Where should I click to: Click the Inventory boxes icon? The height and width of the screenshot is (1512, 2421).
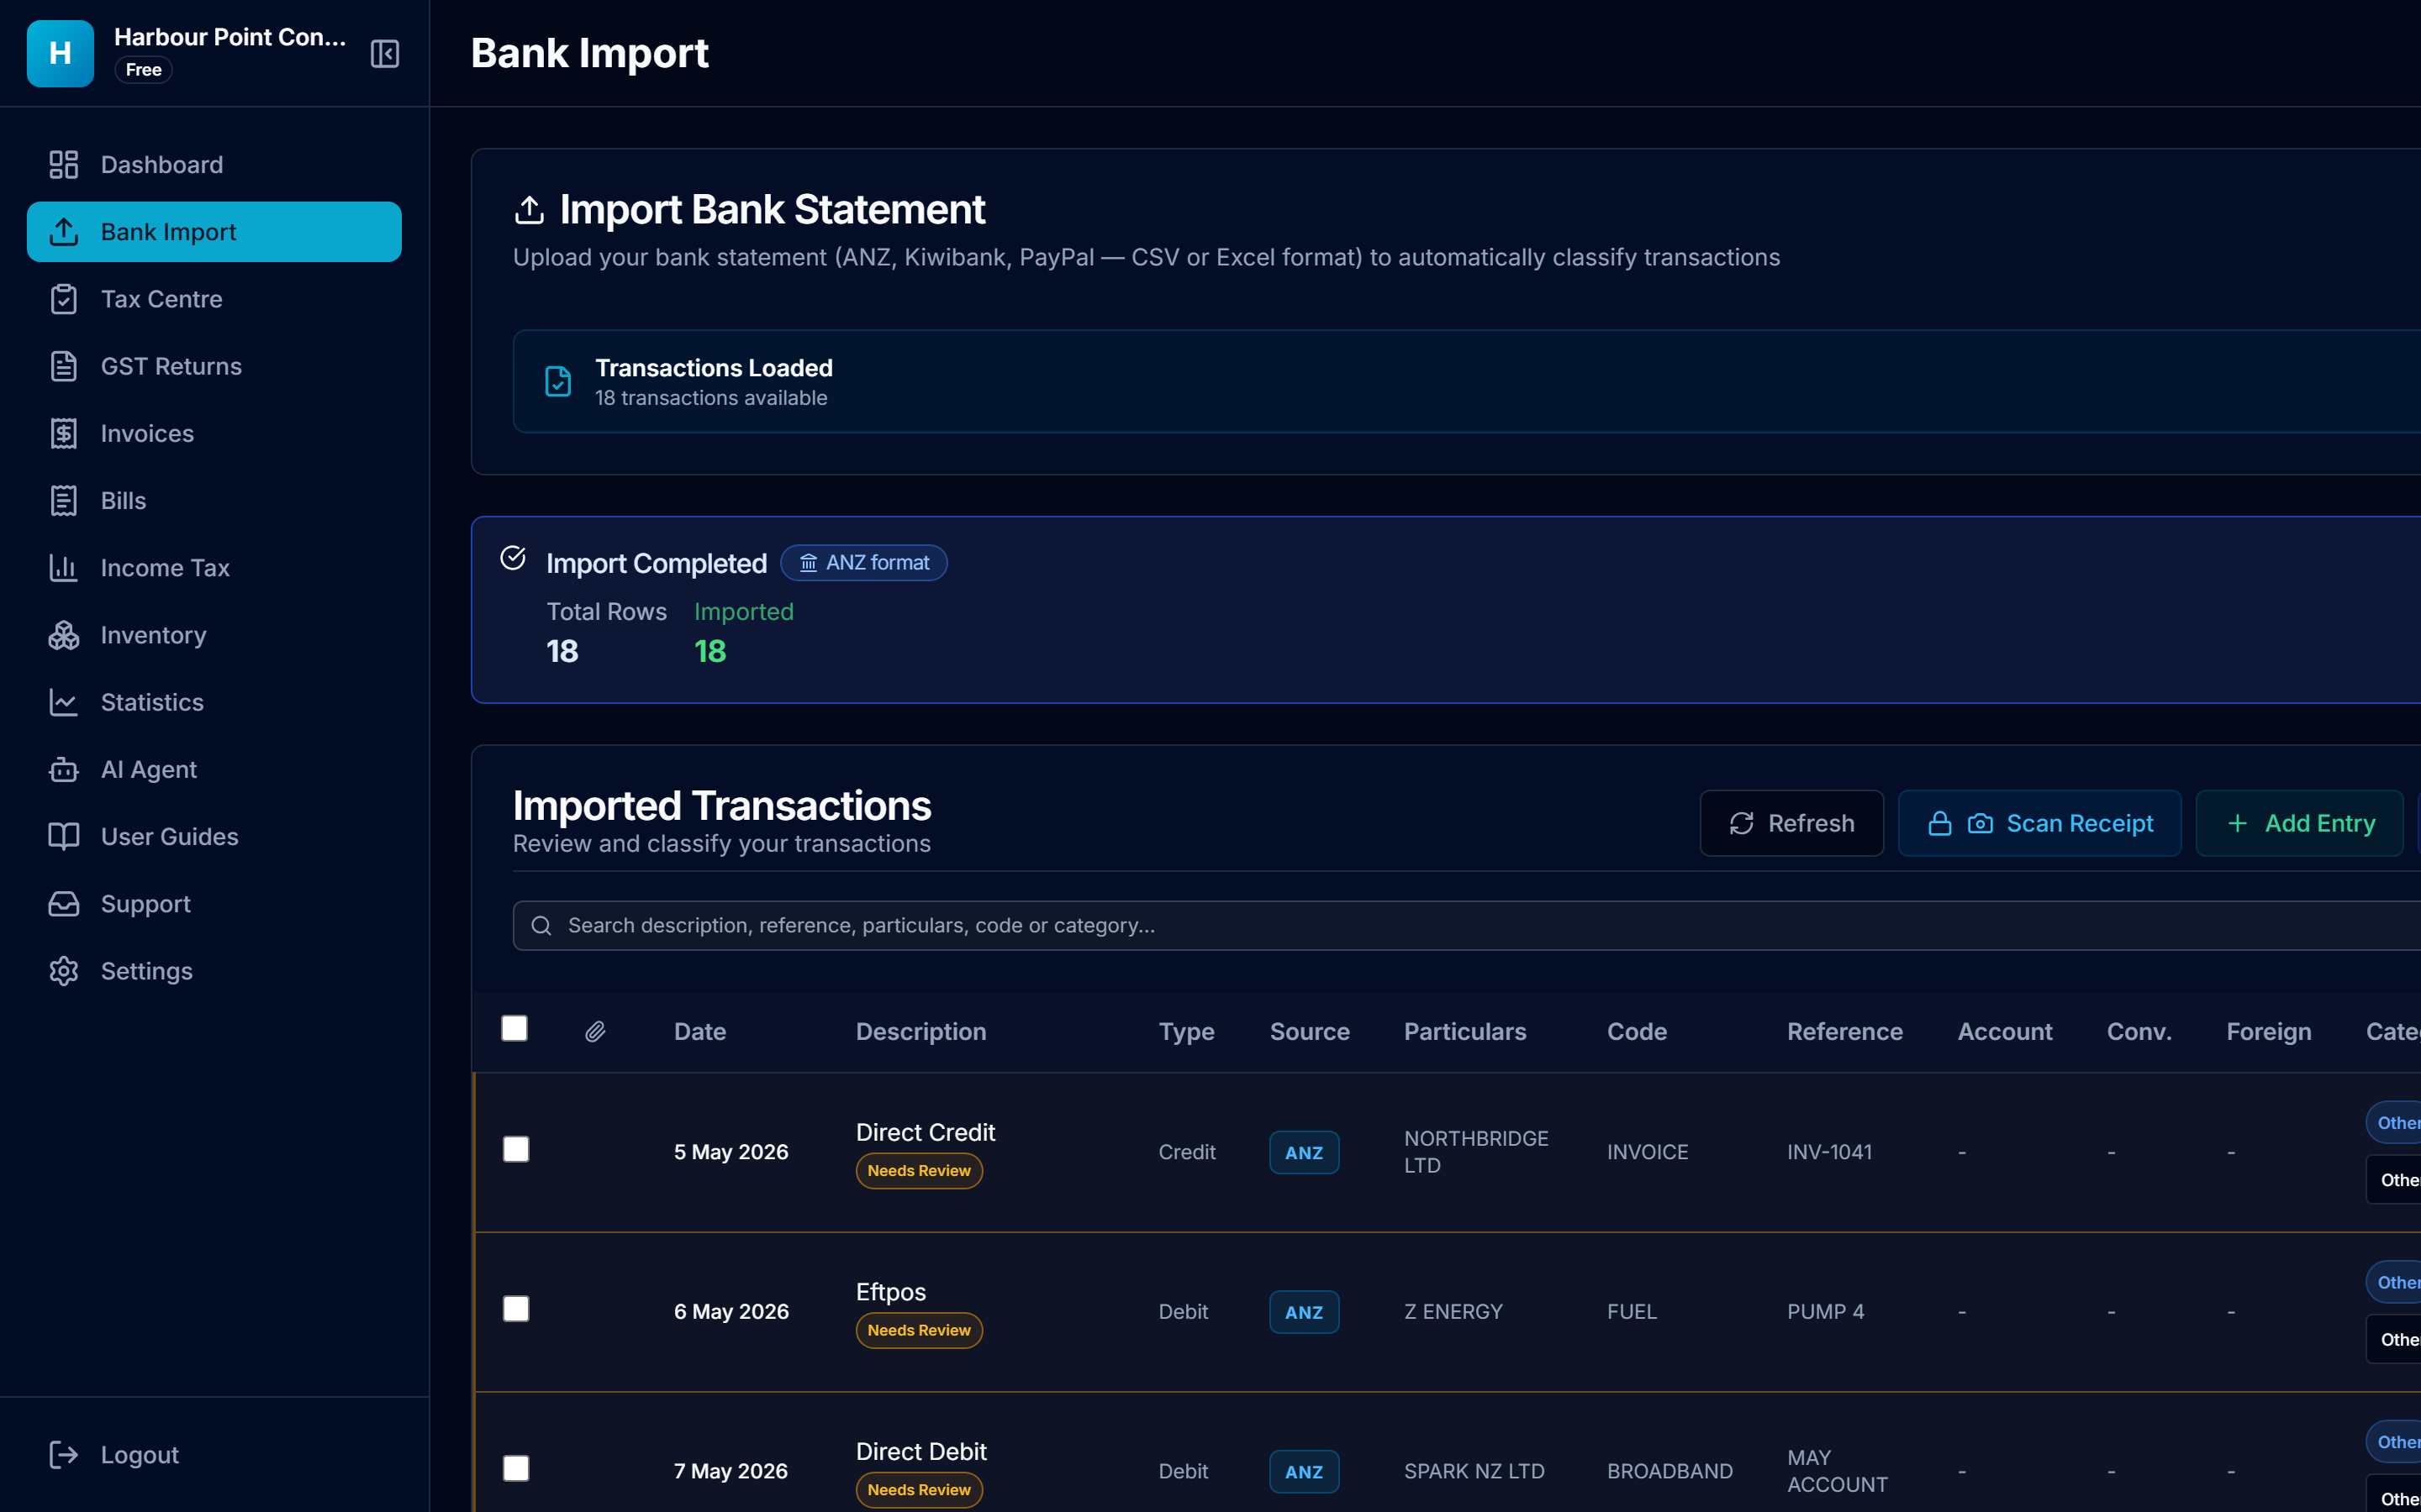pos(64,635)
